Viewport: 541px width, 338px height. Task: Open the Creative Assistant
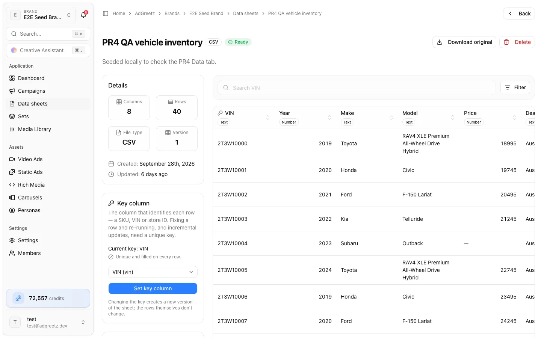48,50
